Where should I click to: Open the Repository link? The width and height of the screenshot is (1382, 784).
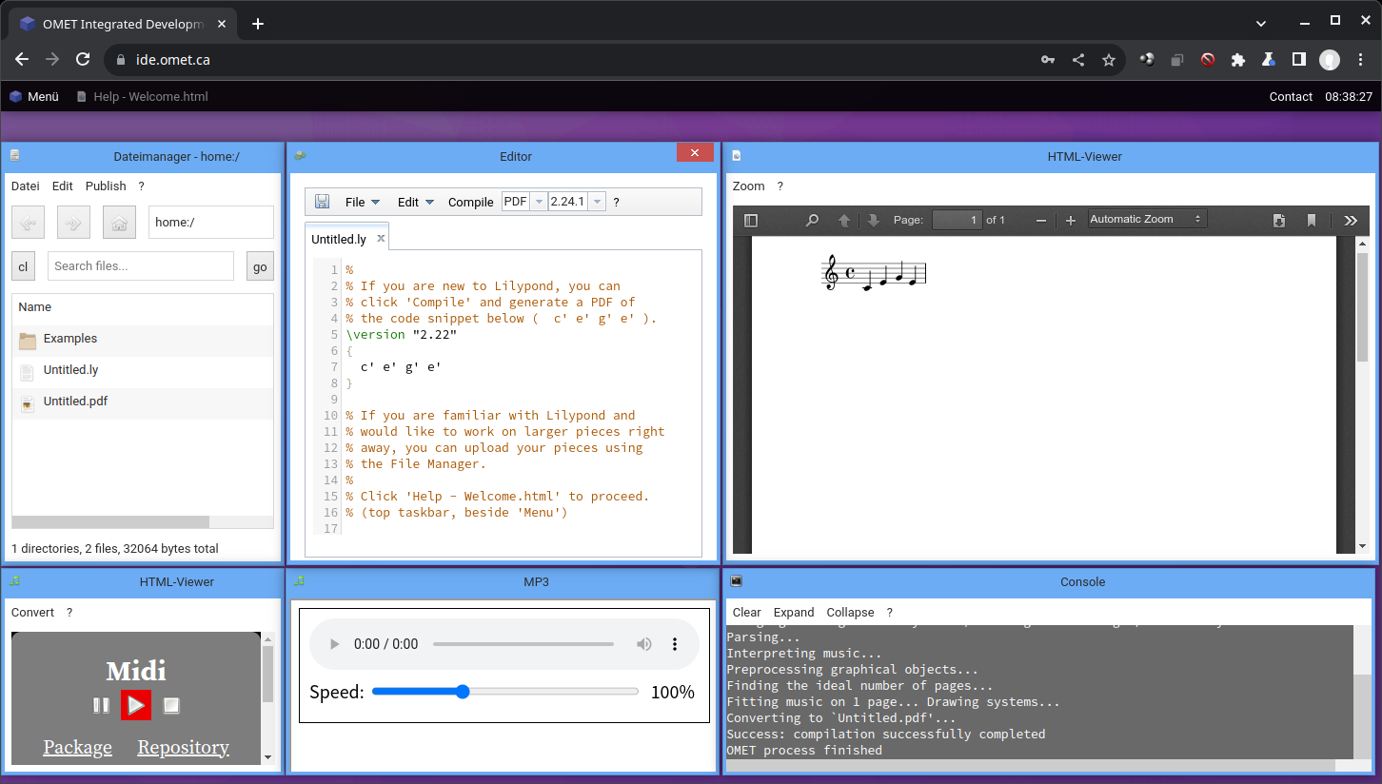click(x=183, y=748)
